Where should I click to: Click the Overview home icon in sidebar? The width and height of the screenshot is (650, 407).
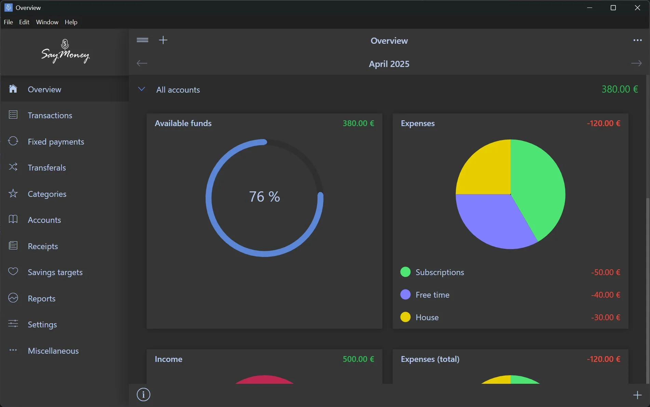coord(13,89)
